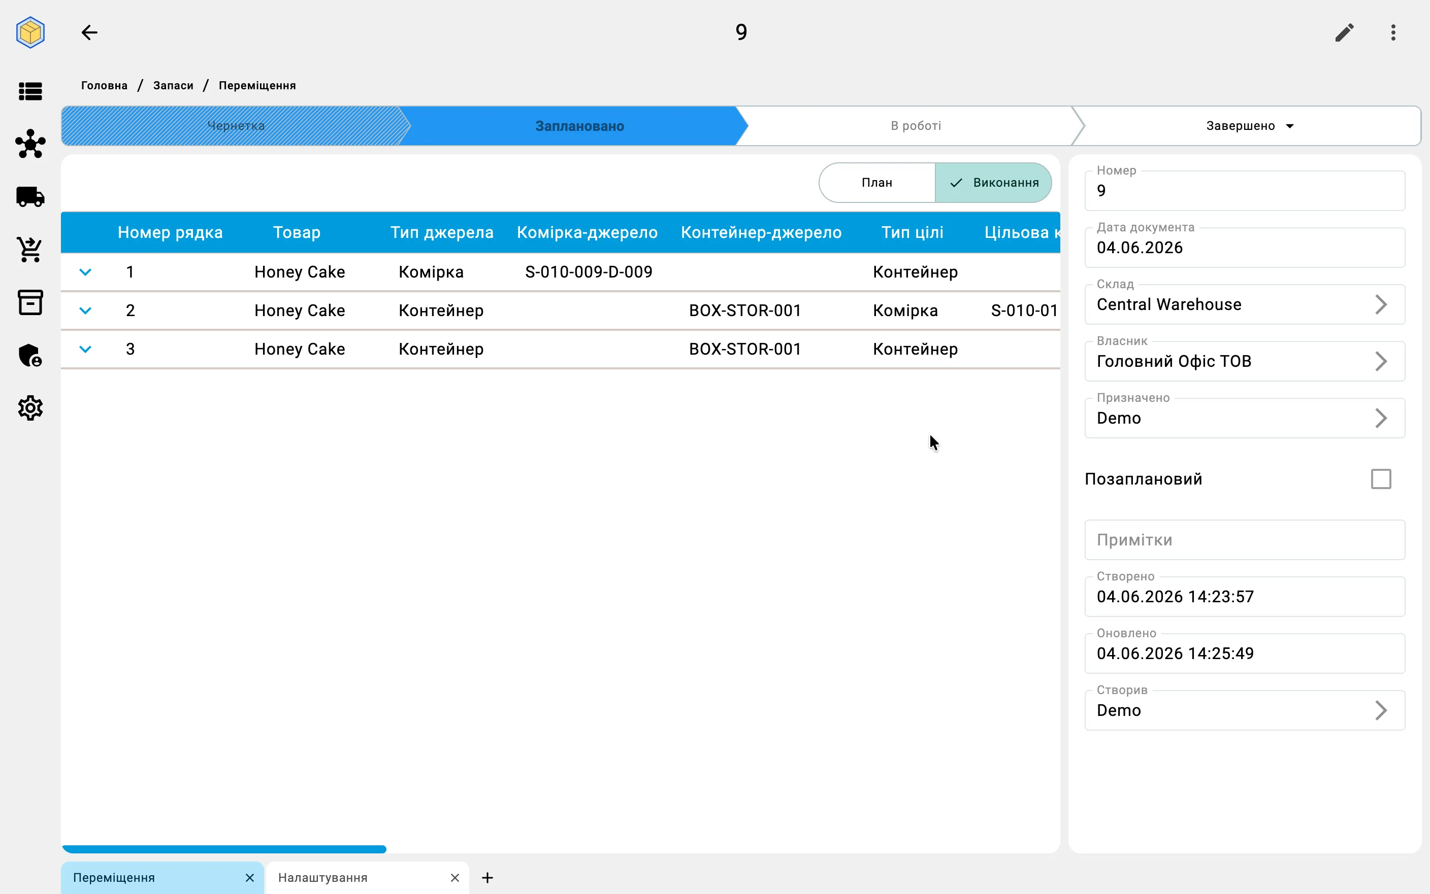Viewport: 1430px width, 894px height.
Task: Add a new tab with plus icon
Action: (487, 877)
